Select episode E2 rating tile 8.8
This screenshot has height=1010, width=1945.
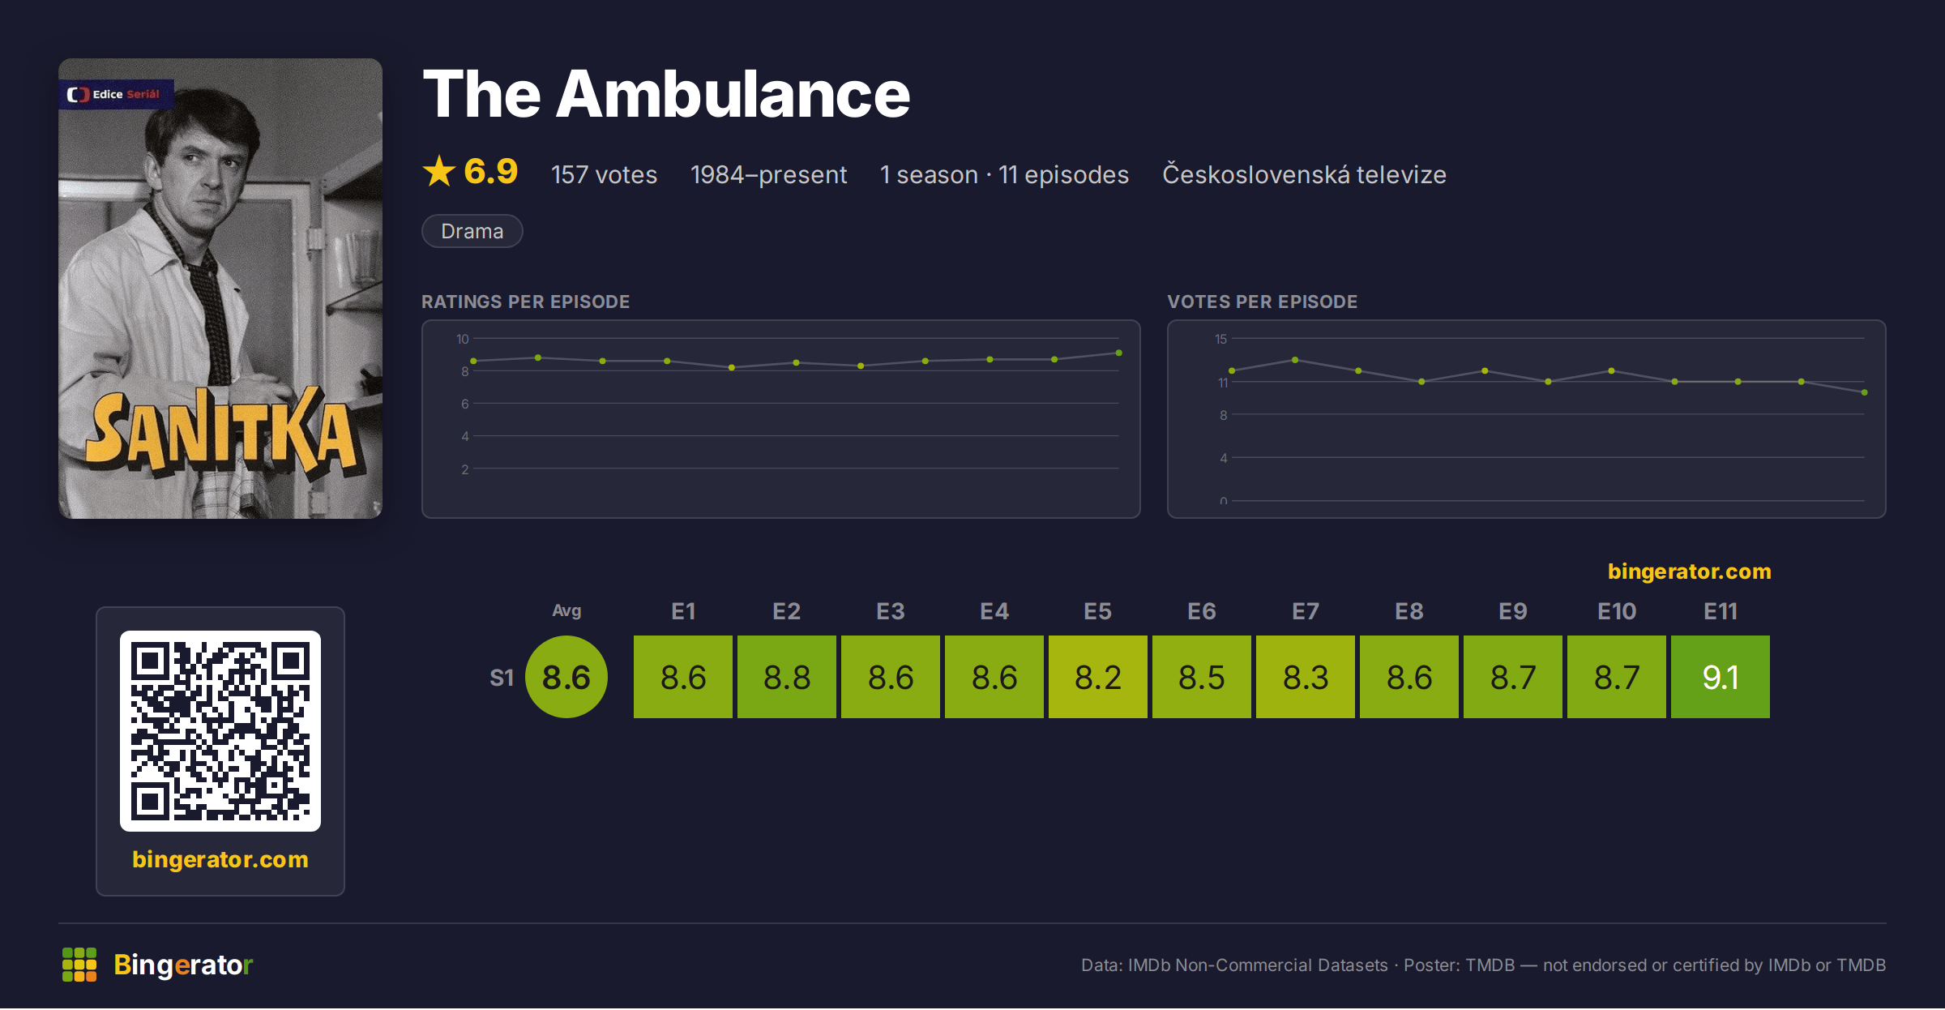(787, 677)
